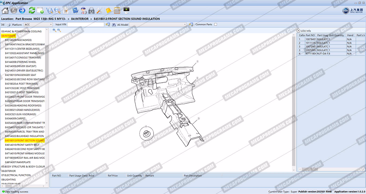Select LOU row with part 10078455

coord(331,39)
